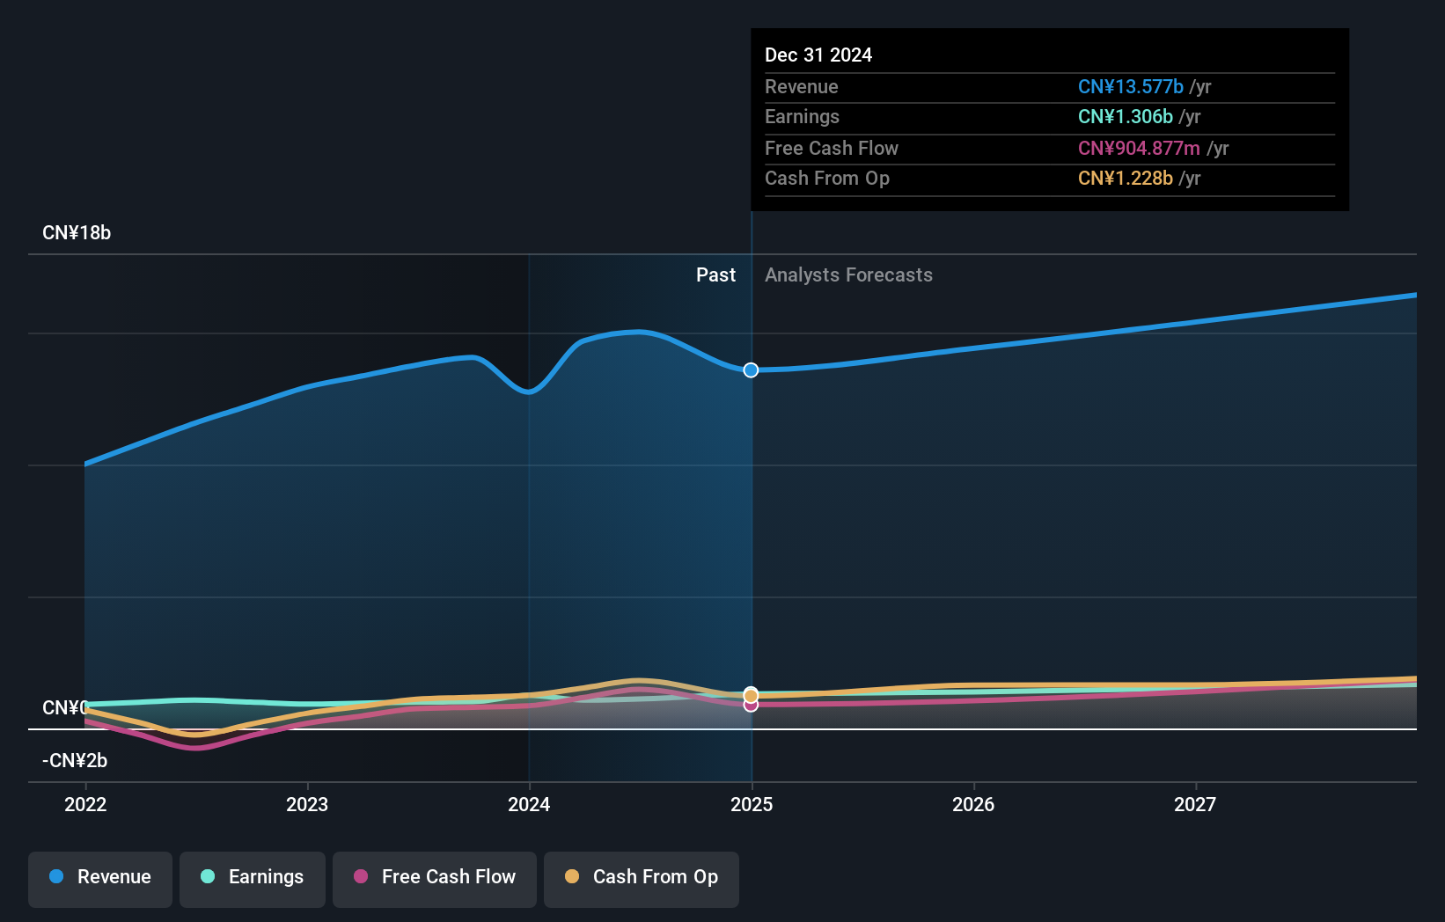Click the Past section label
The height and width of the screenshot is (922, 1445).
[x=715, y=275]
